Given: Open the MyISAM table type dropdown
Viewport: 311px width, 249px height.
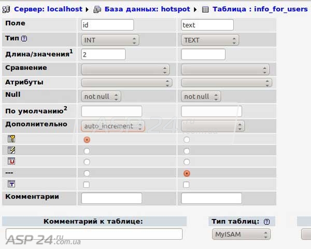Looking at the screenshot, I should 241,234.
